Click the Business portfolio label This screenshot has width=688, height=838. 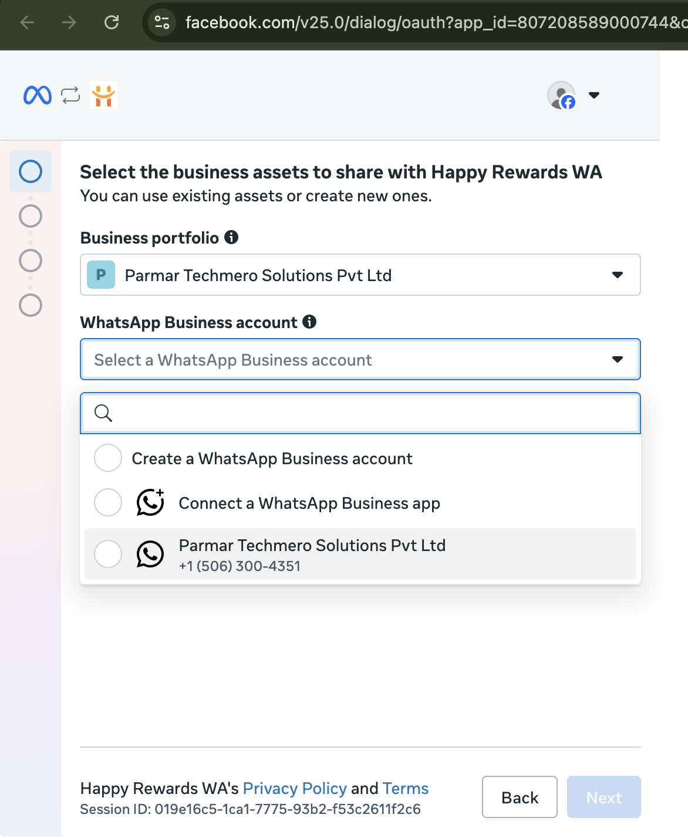150,238
